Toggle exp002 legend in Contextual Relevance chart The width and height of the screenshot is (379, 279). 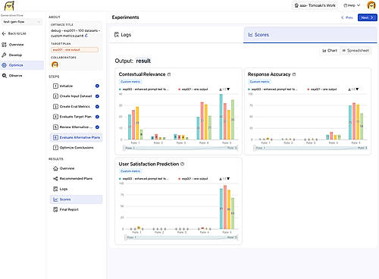(143, 89)
